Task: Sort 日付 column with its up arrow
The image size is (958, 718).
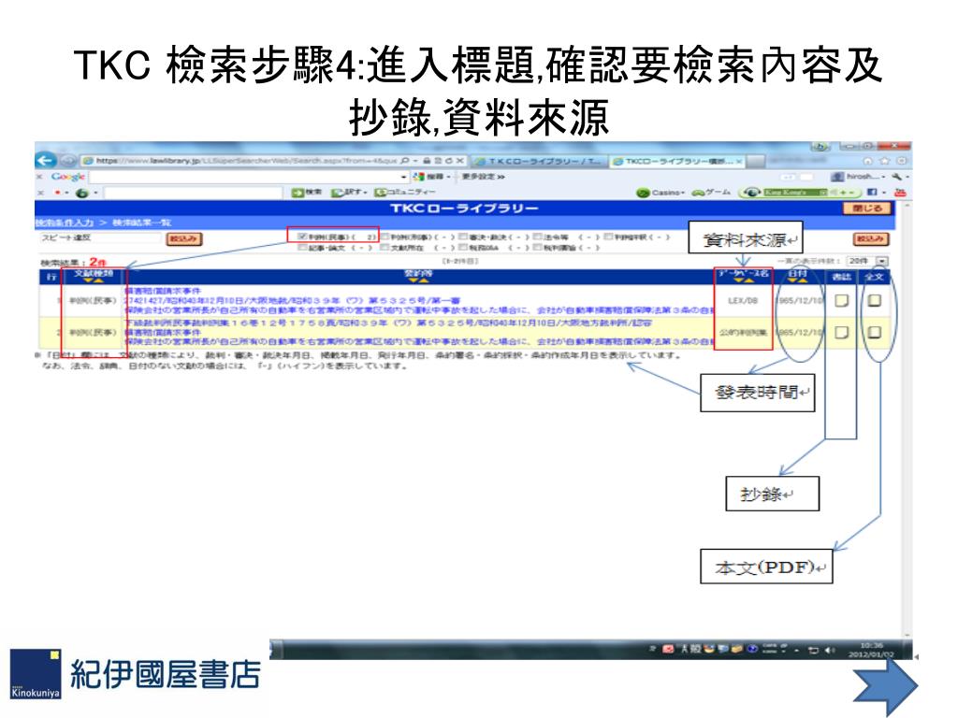Action: 802,280
